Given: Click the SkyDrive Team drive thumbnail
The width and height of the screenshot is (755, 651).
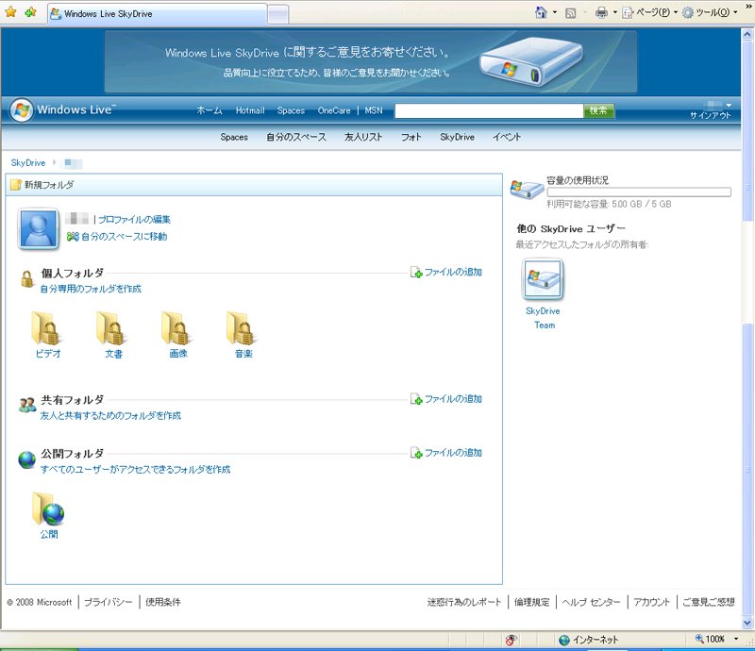Looking at the screenshot, I should click(543, 279).
